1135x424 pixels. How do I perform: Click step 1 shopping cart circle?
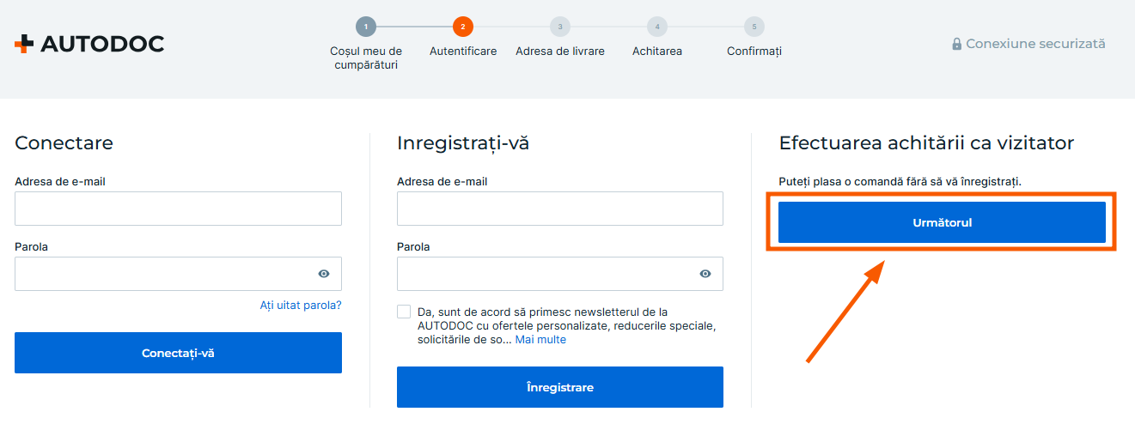(366, 27)
